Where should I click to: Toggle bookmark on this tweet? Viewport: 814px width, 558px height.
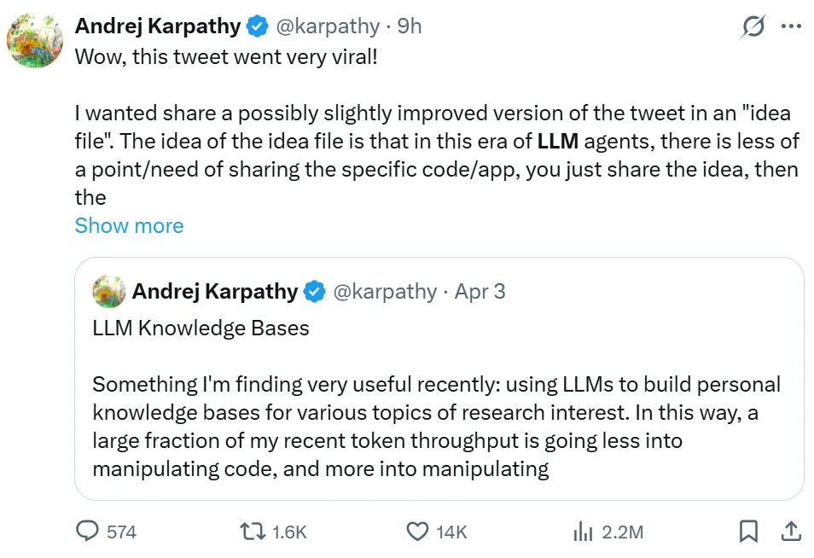[x=748, y=531]
